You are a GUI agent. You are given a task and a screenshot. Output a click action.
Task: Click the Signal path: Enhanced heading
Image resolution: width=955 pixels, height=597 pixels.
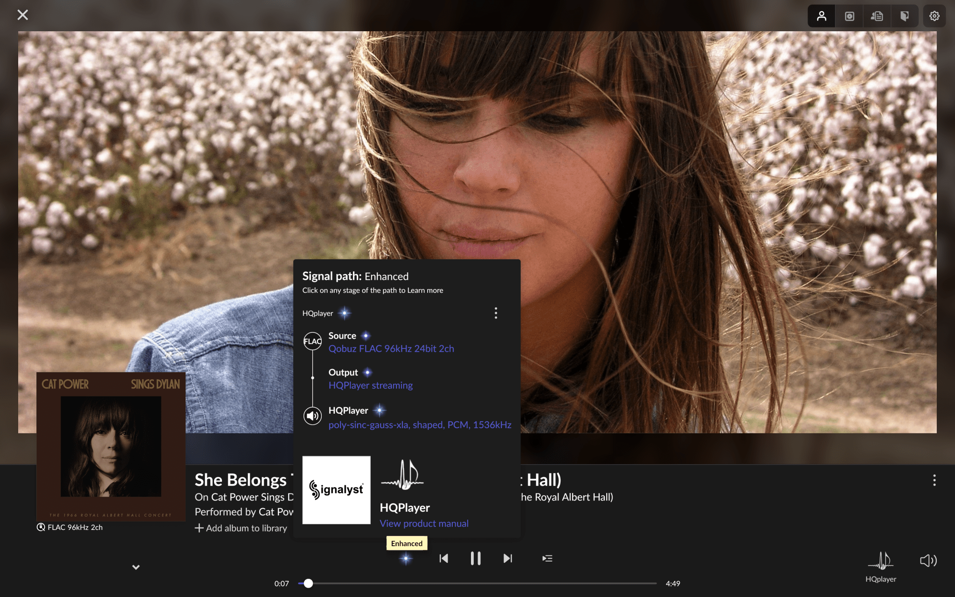point(355,276)
